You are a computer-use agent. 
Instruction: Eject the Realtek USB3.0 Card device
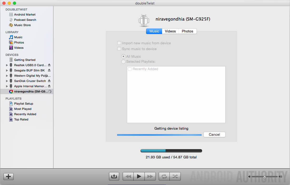[x=49, y=65]
